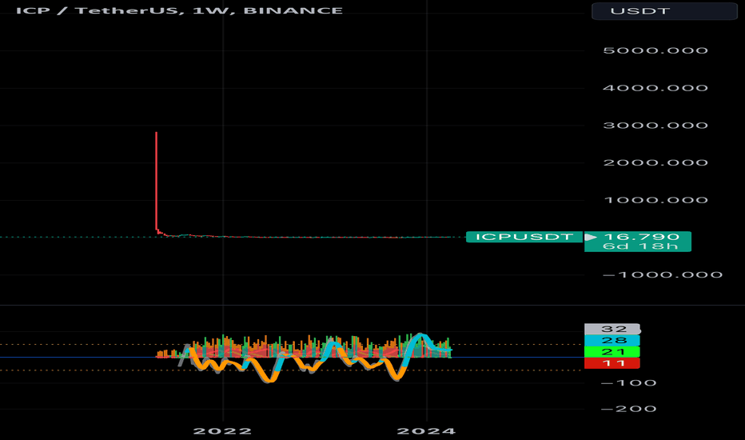Select the green indicator value 21
This screenshot has width=745, height=440.
[612, 351]
